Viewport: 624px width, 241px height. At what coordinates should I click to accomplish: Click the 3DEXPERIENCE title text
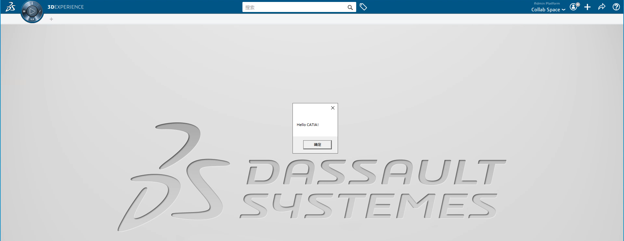66,7
